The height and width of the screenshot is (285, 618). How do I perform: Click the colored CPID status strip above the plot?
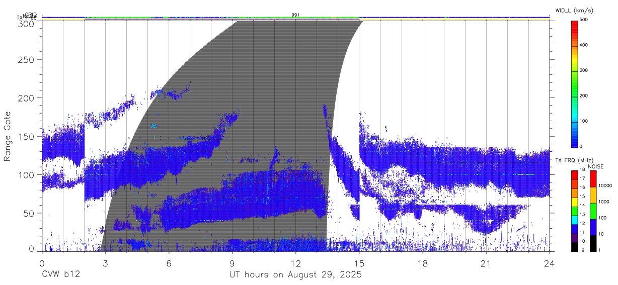click(296, 18)
